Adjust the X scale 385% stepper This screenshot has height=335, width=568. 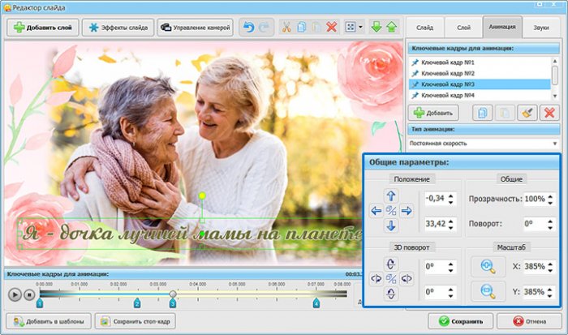pos(550,267)
